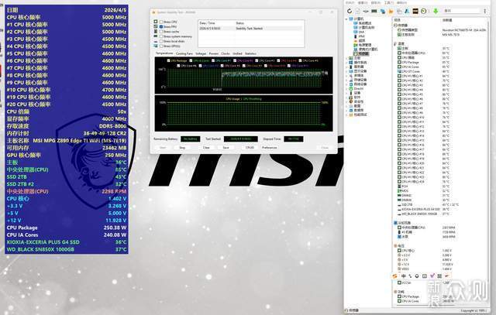The width and height of the screenshot is (496, 315).
Task: Expand the 显示设备 tree node arrow
Action: click(346, 71)
